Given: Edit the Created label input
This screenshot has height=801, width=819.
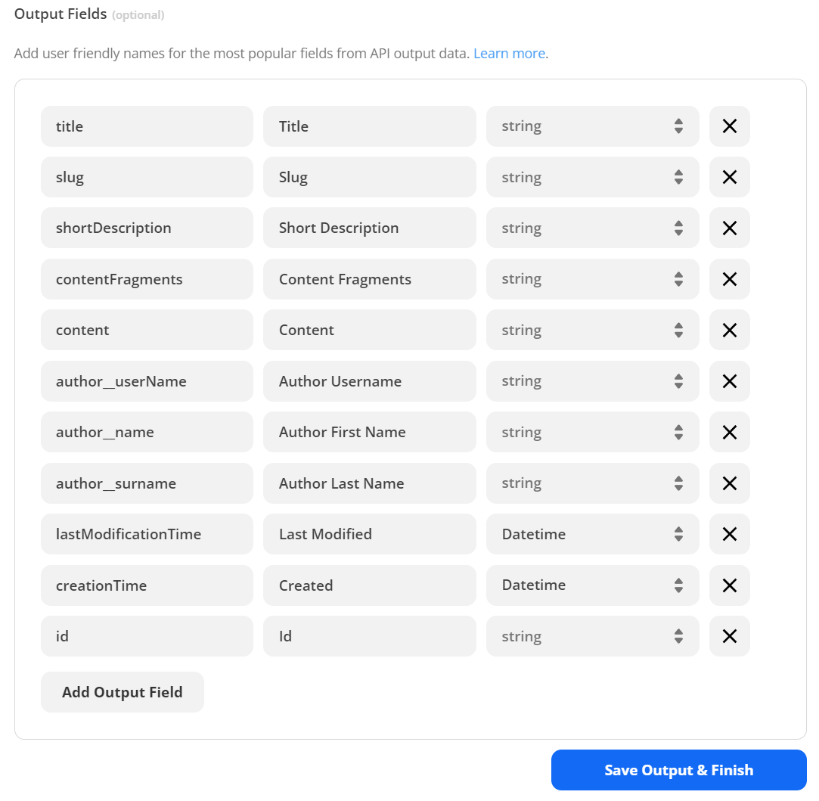Looking at the screenshot, I should click(x=369, y=585).
